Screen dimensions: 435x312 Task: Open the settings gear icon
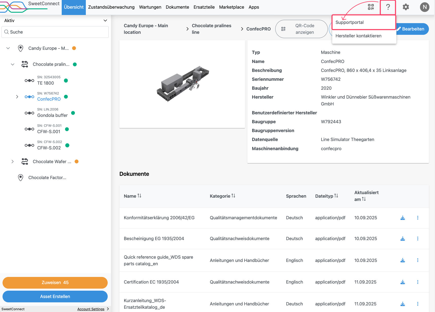[406, 7]
